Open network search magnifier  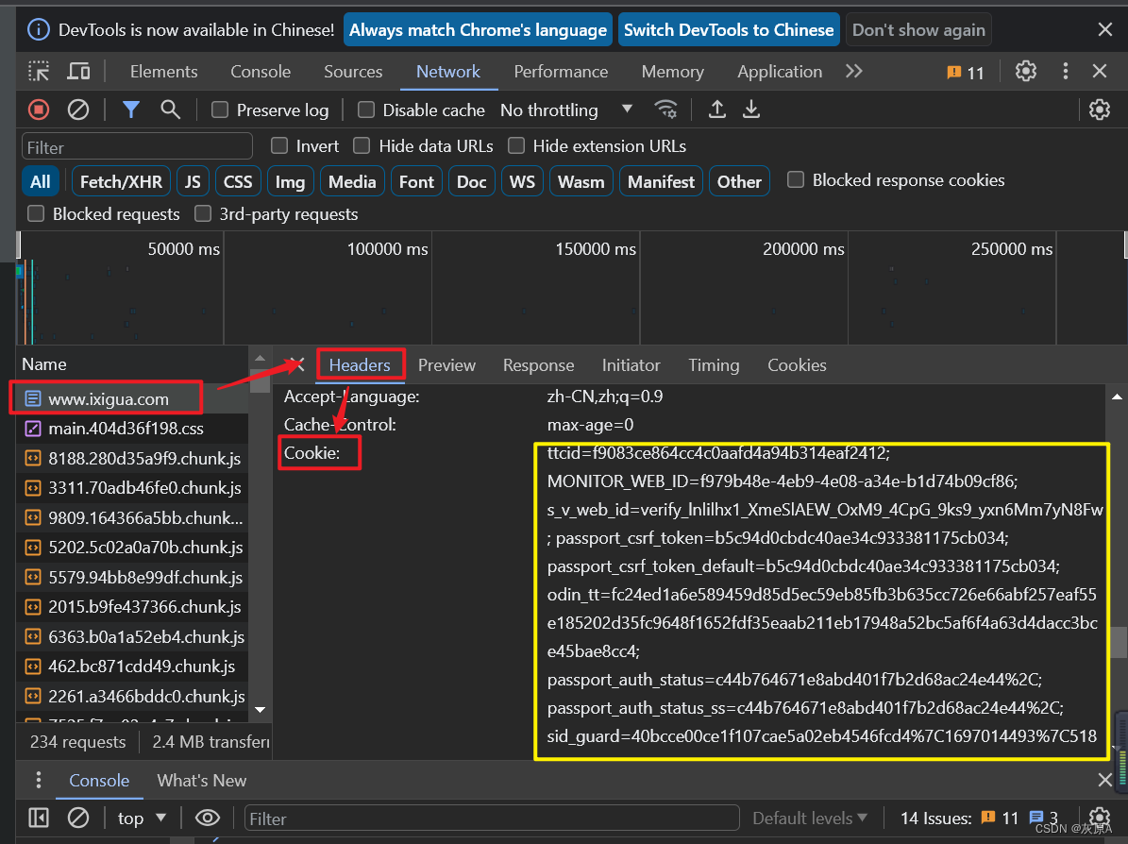(x=171, y=110)
